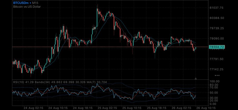Click the 81037.75 price axis label
The height and width of the screenshot is (110, 238).
[x=216, y=8]
